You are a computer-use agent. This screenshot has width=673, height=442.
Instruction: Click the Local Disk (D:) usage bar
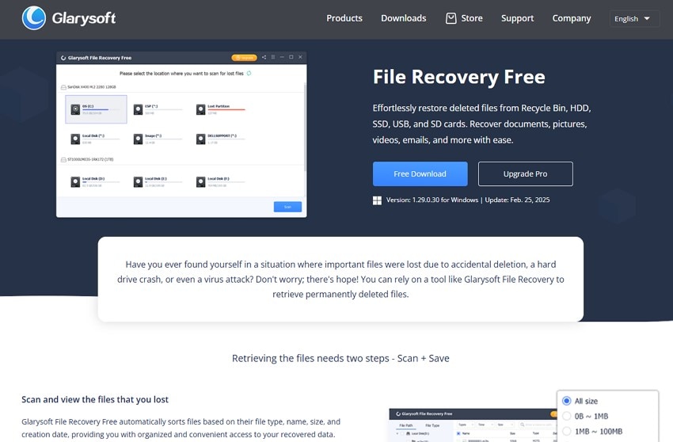(x=101, y=182)
